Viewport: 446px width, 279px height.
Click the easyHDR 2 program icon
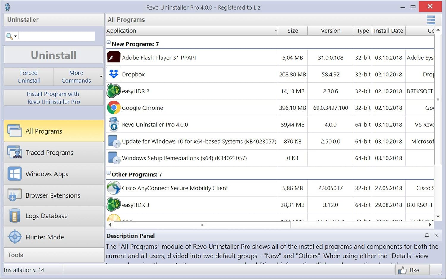pos(114,91)
